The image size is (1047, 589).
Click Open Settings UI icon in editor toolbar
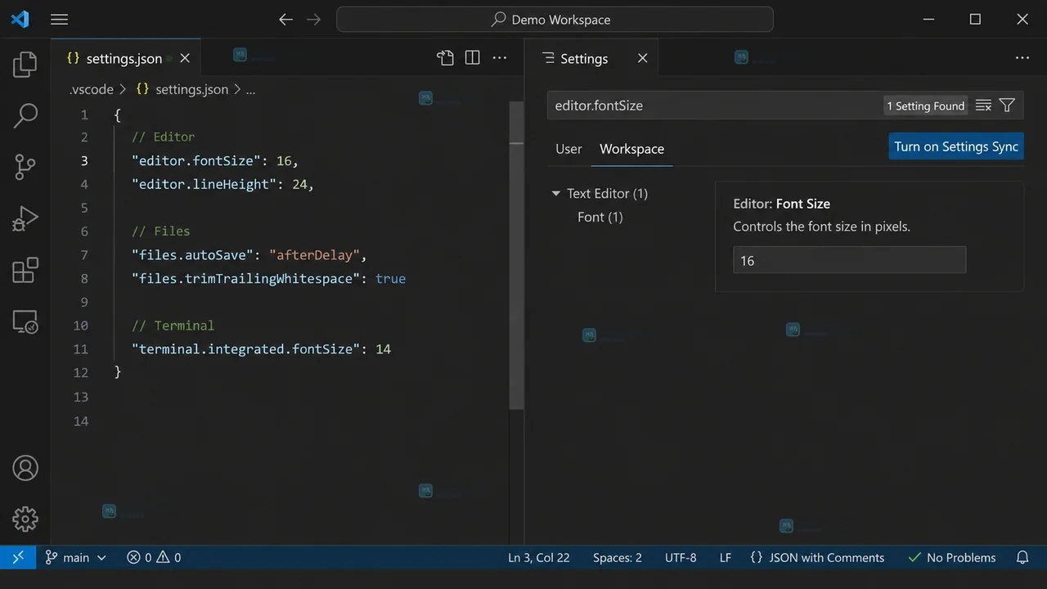445,58
